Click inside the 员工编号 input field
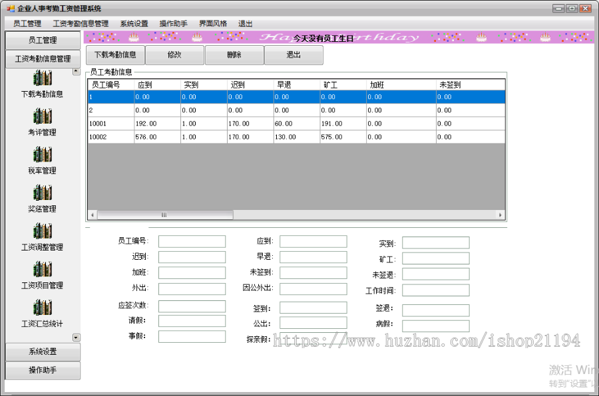 (x=192, y=241)
